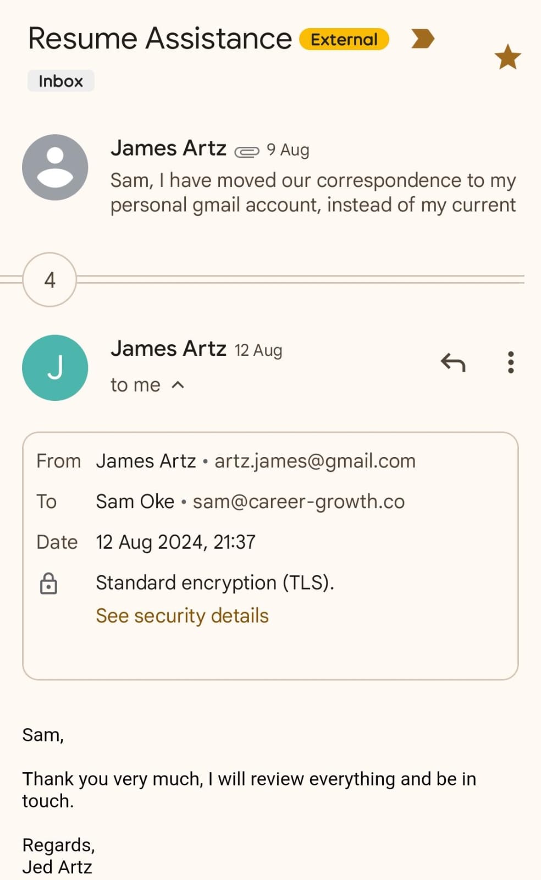Collapse recipient details with the chevron
This screenshot has height=880, width=541.
click(x=178, y=385)
